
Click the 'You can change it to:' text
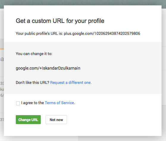[34, 54]
